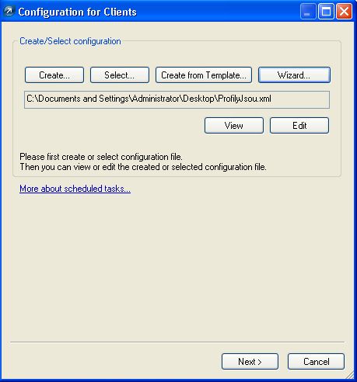The height and width of the screenshot is (382, 357).
Task: Cancel the configuration dialog
Action: (x=316, y=362)
